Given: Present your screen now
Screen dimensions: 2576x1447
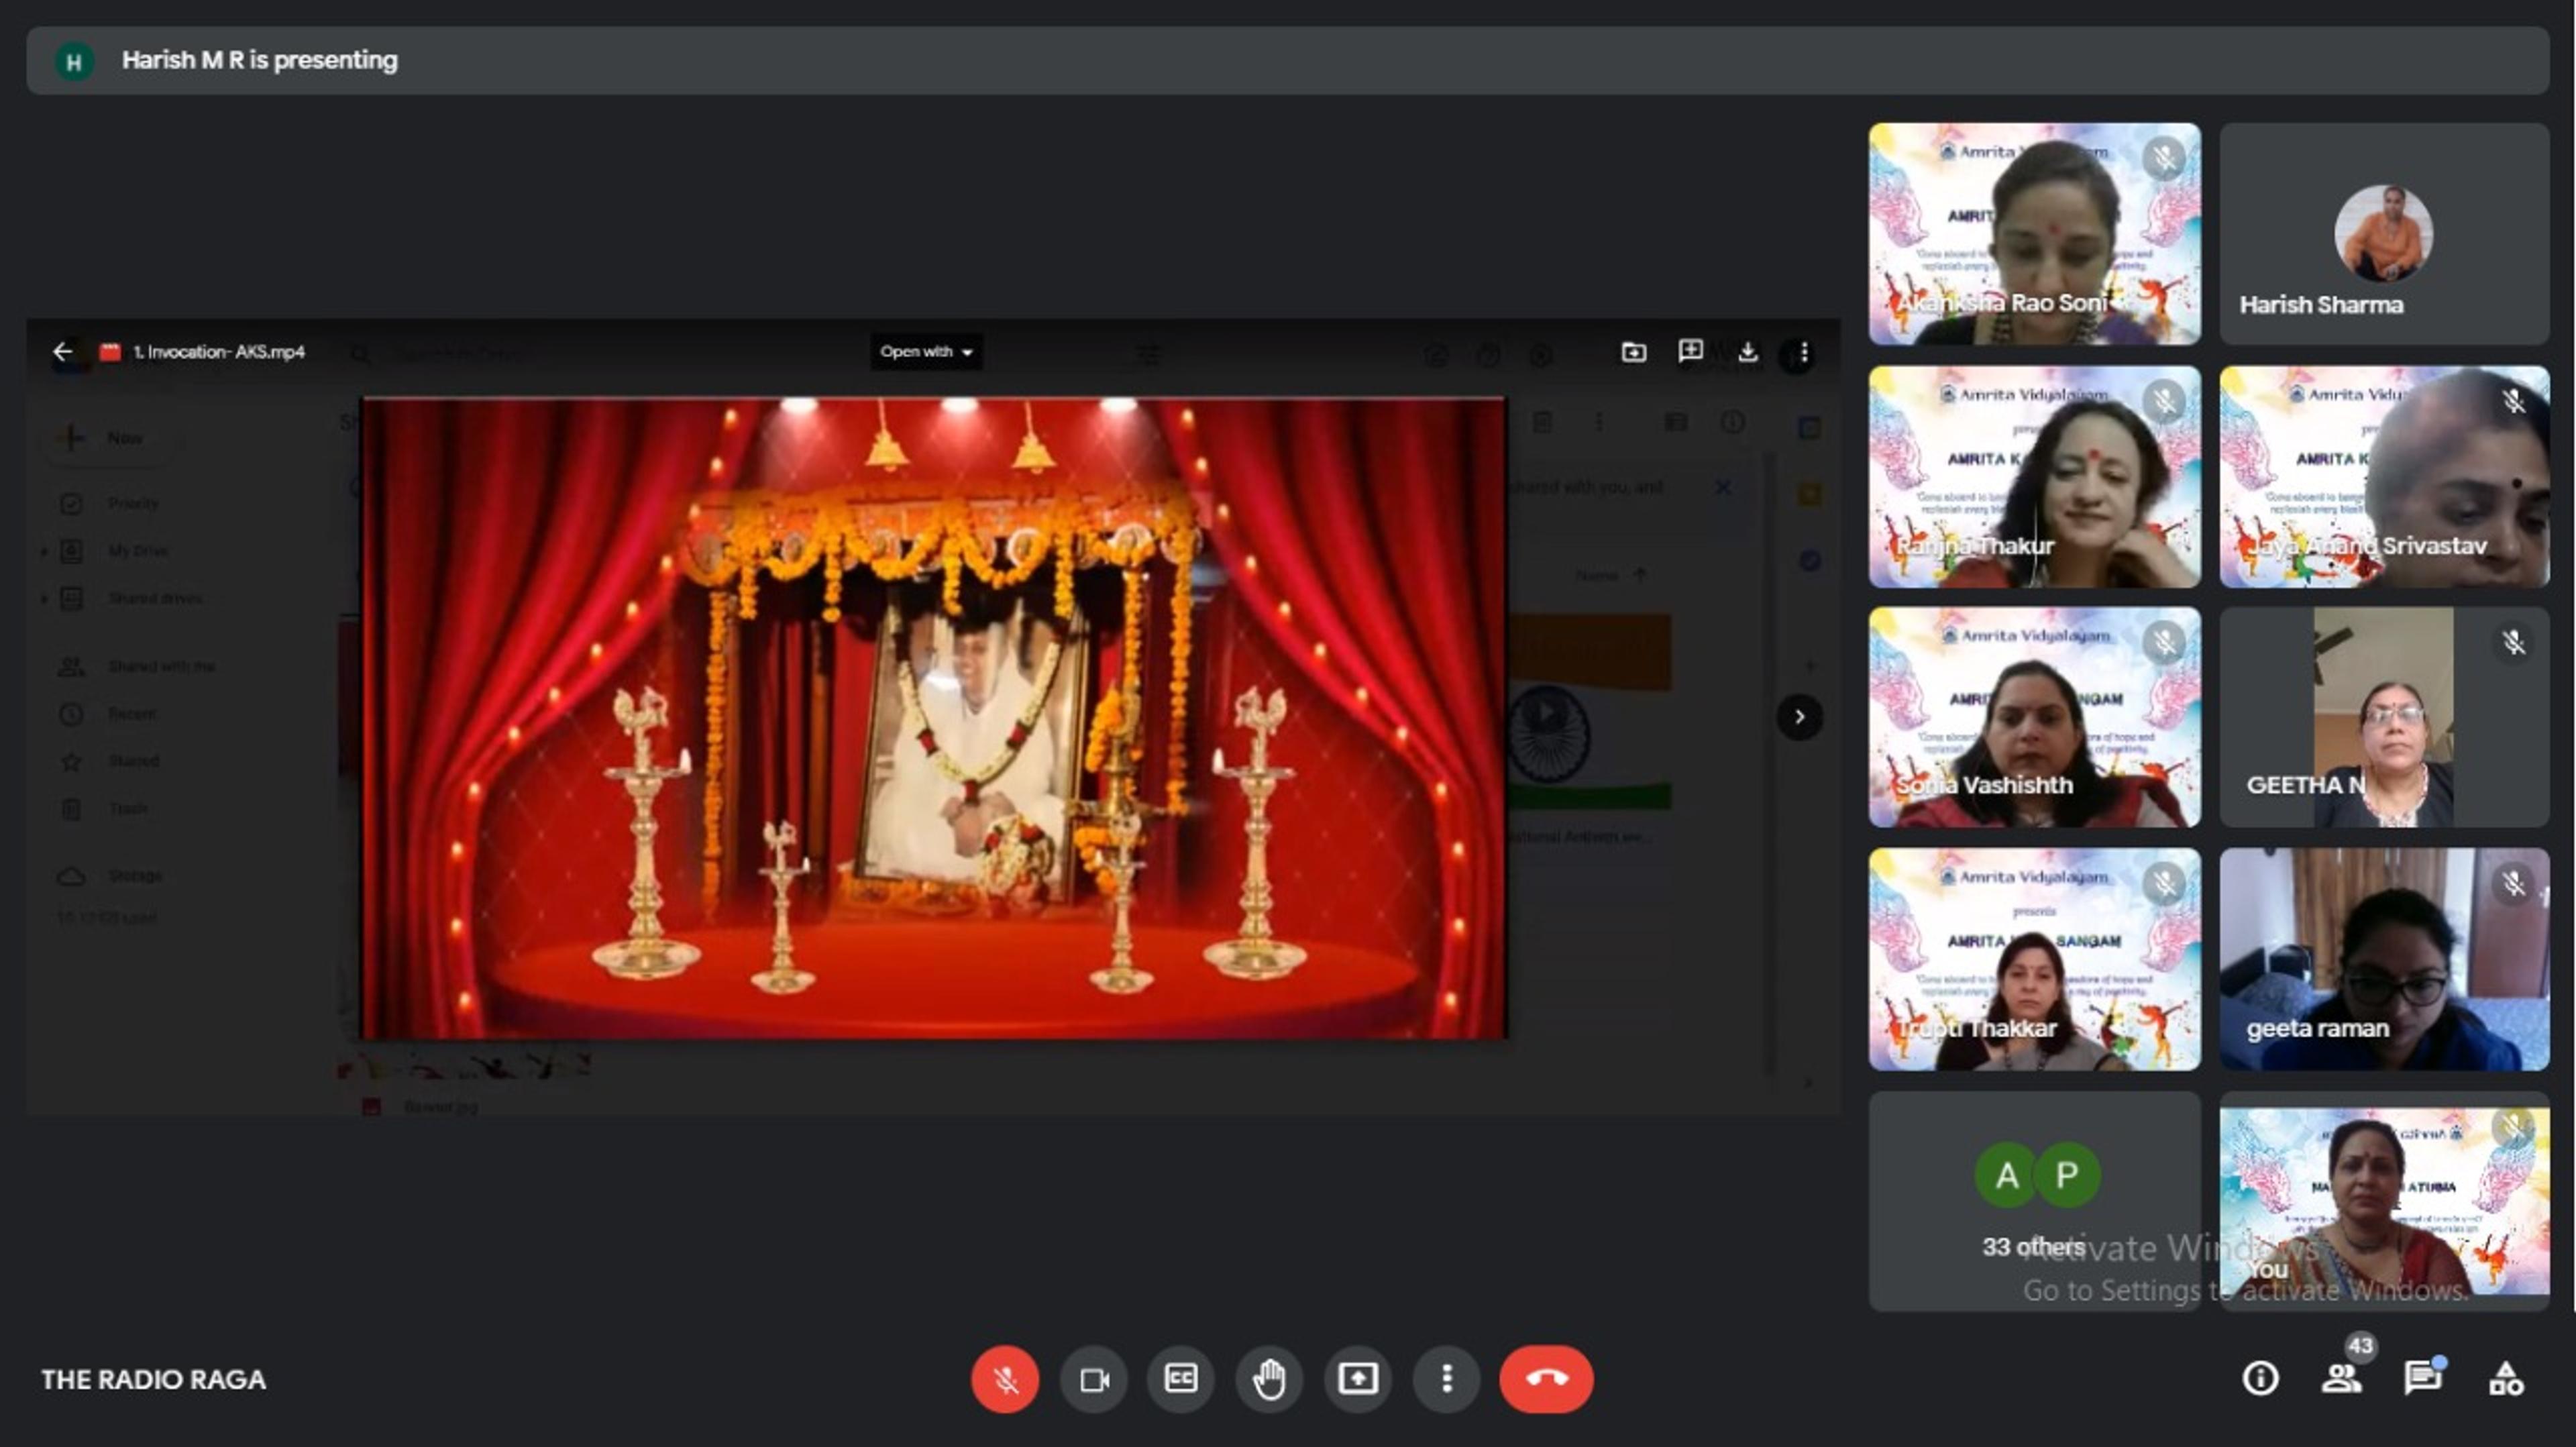Looking at the screenshot, I should tap(1357, 1379).
